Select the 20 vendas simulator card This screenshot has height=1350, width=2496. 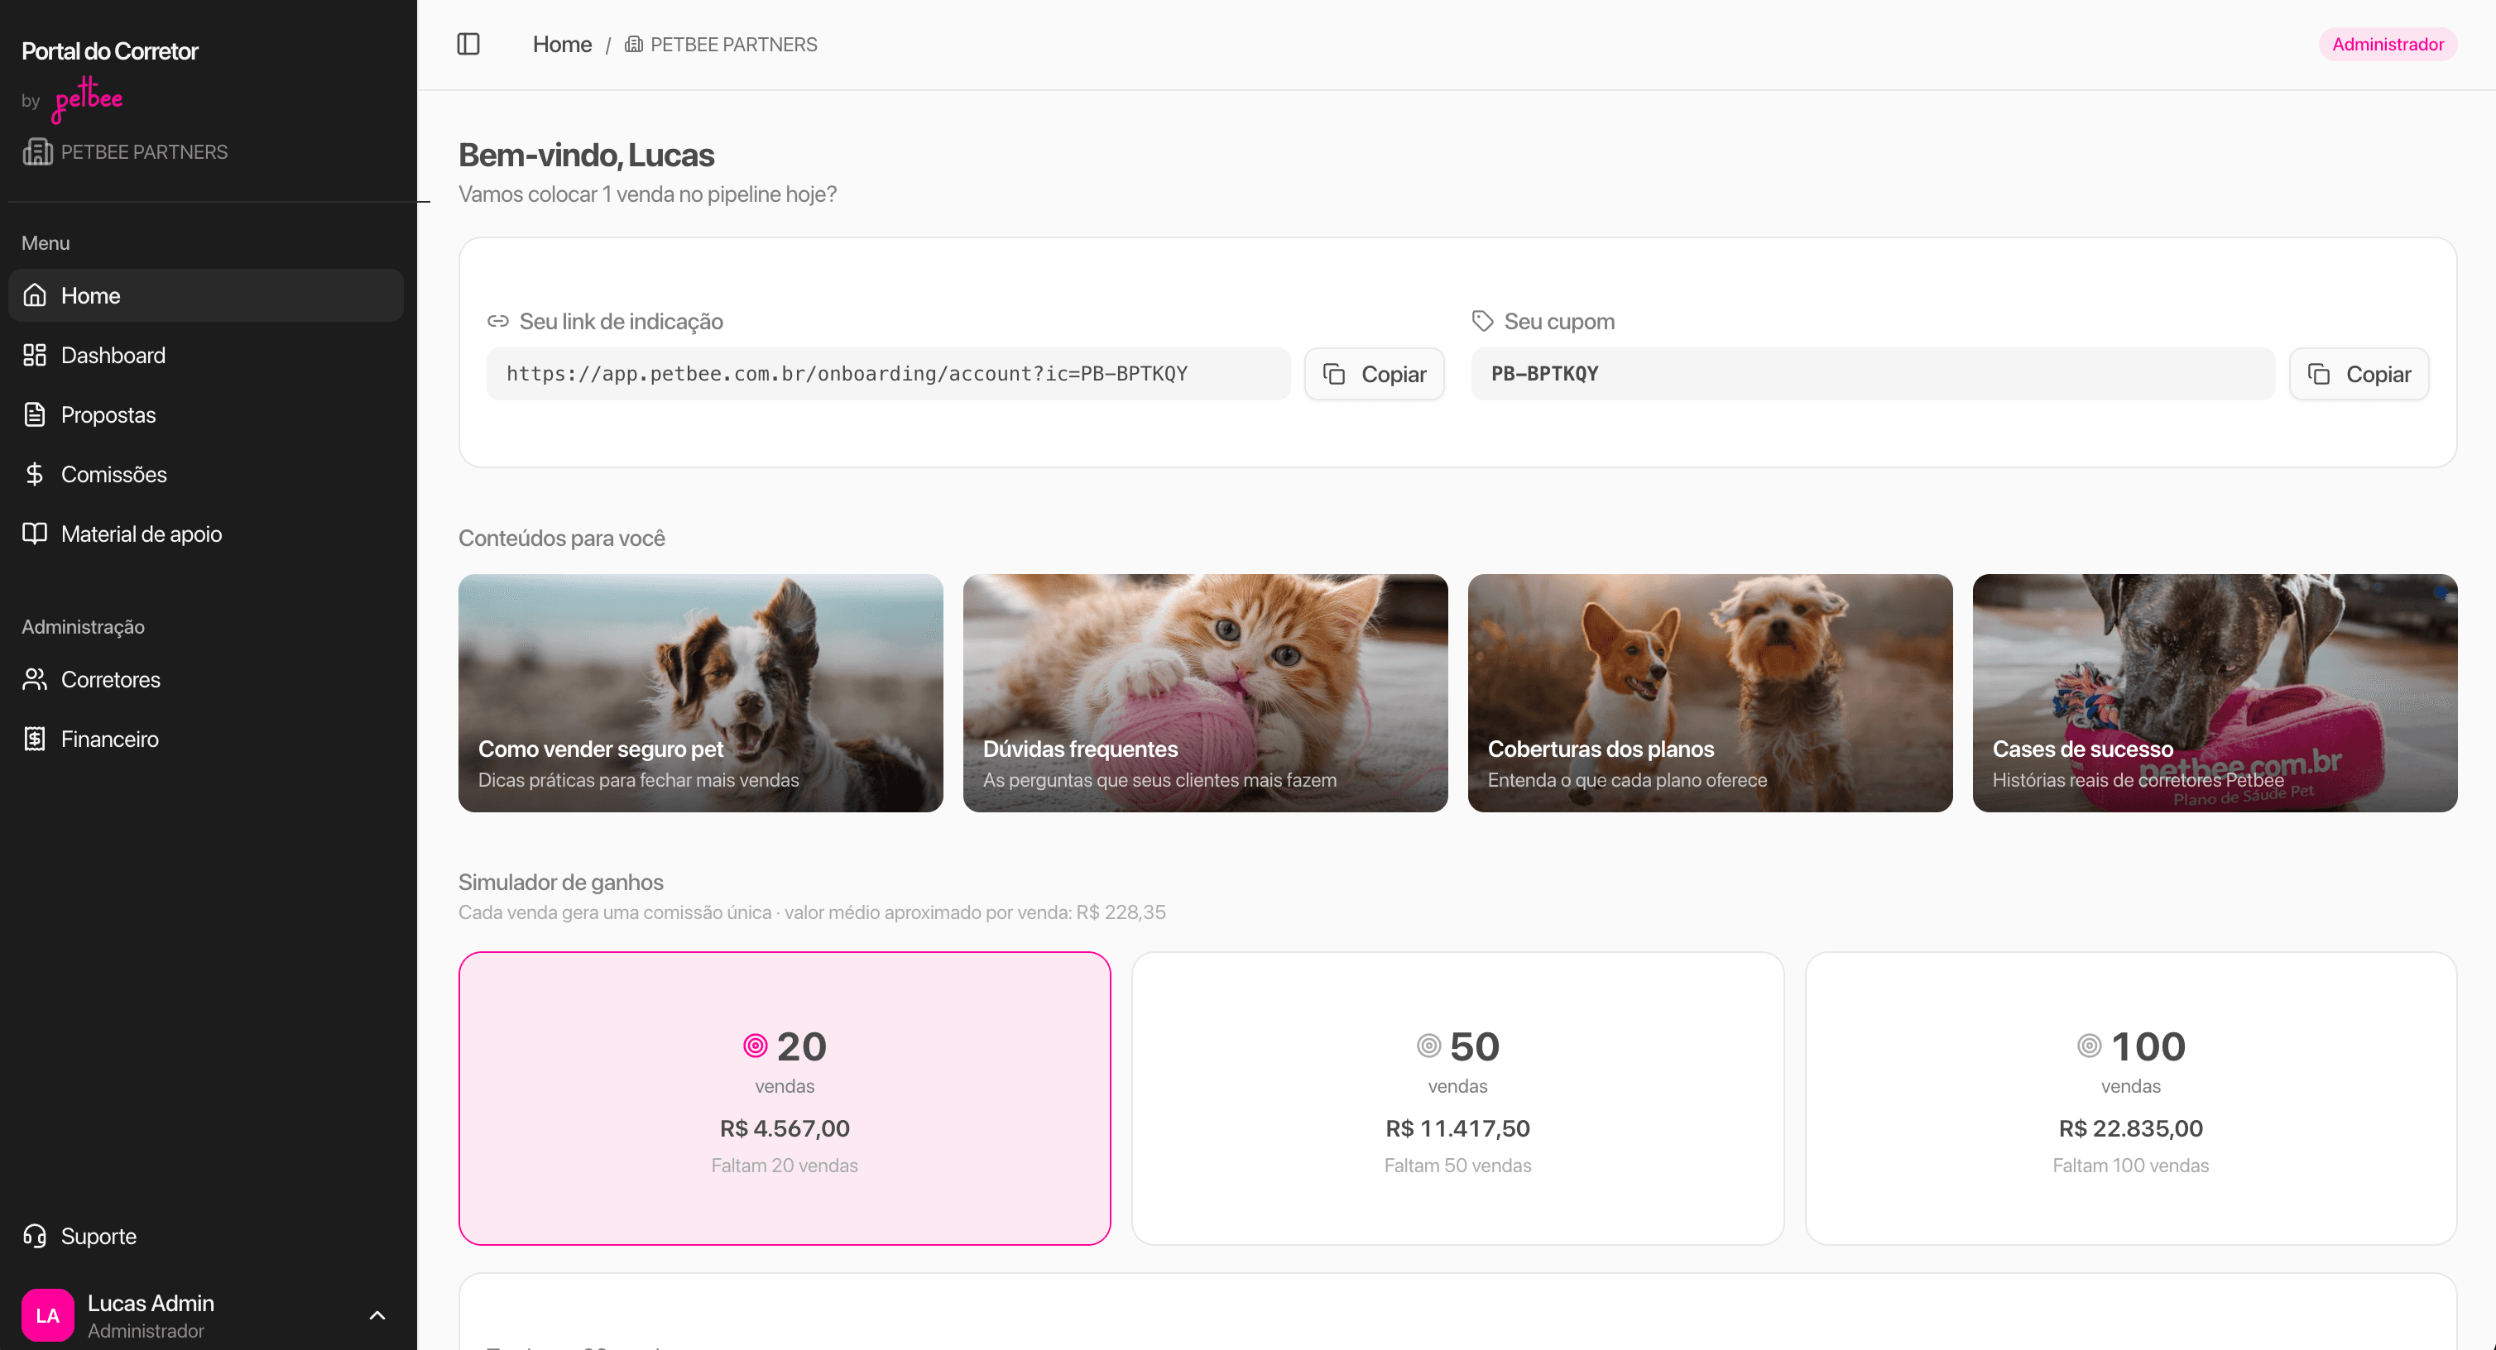point(784,1099)
